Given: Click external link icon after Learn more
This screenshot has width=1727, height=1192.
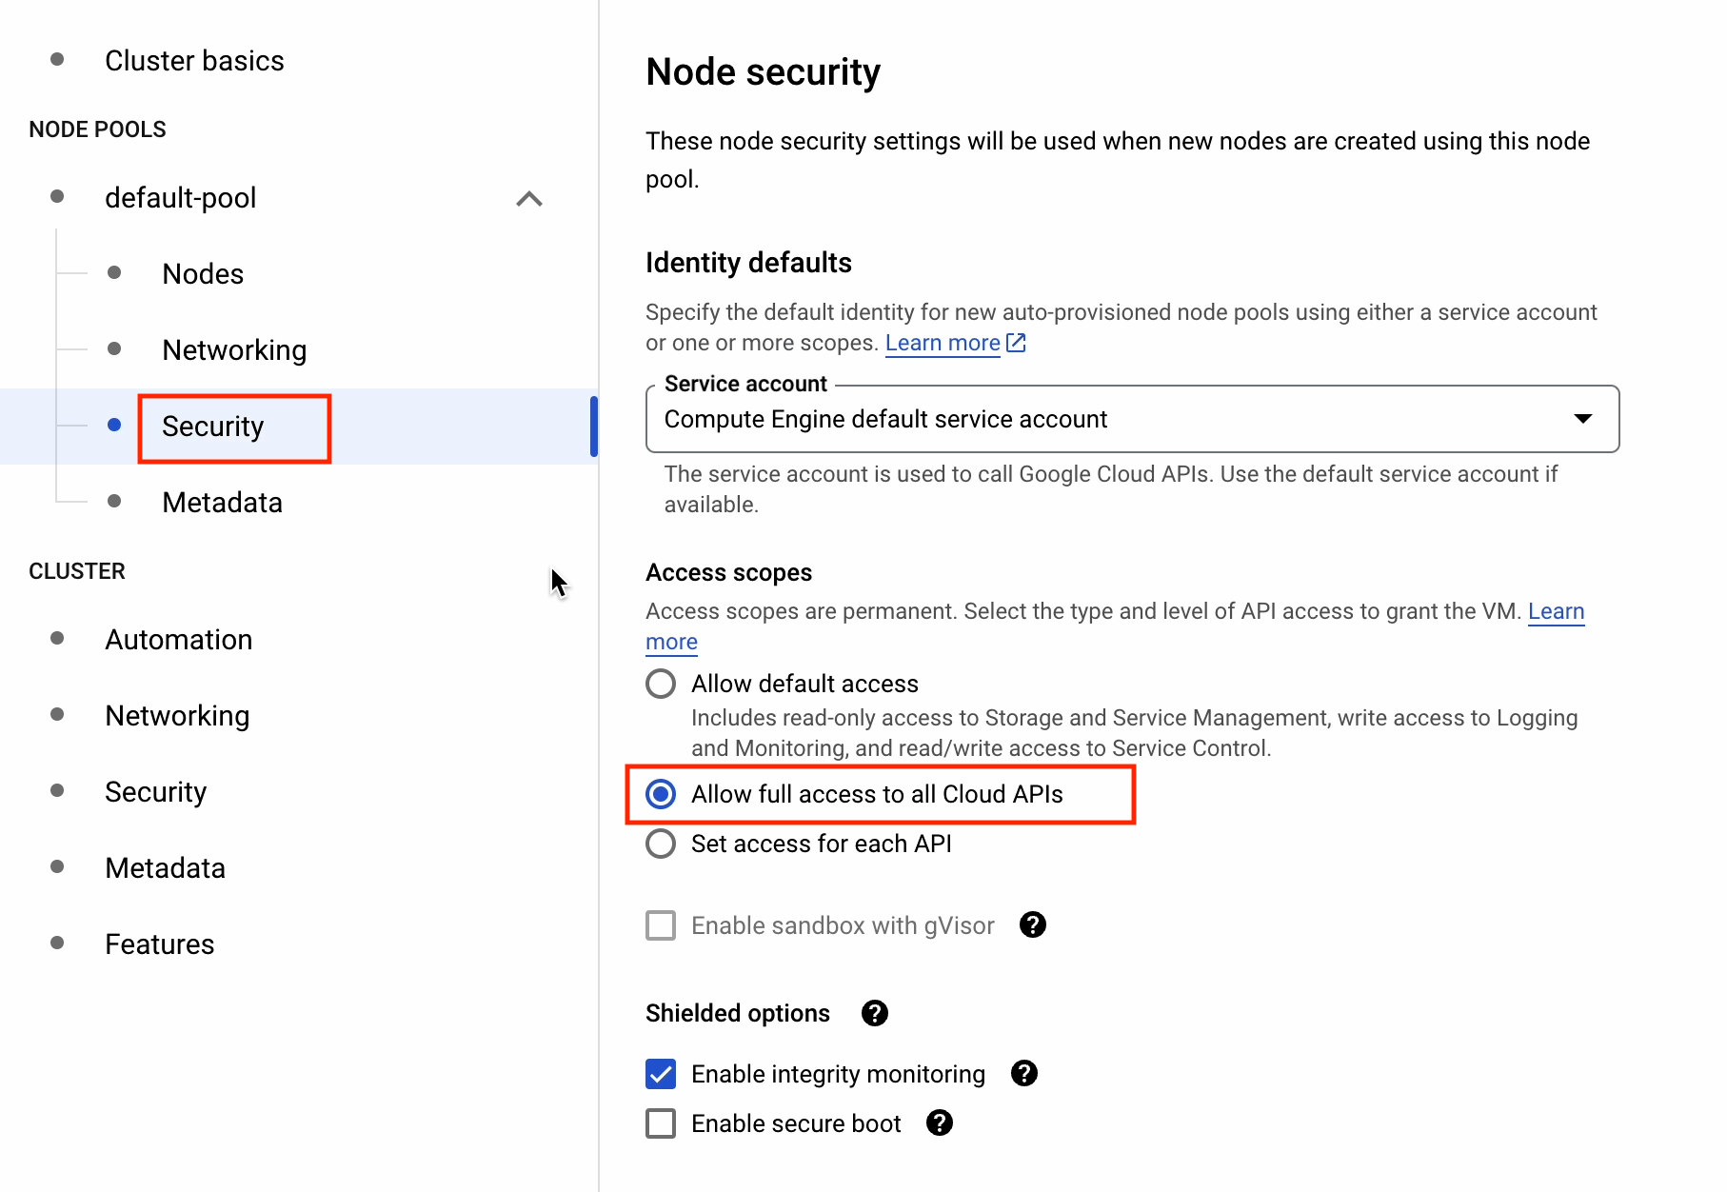Looking at the screenshot, I should [x=1016, y=343].
